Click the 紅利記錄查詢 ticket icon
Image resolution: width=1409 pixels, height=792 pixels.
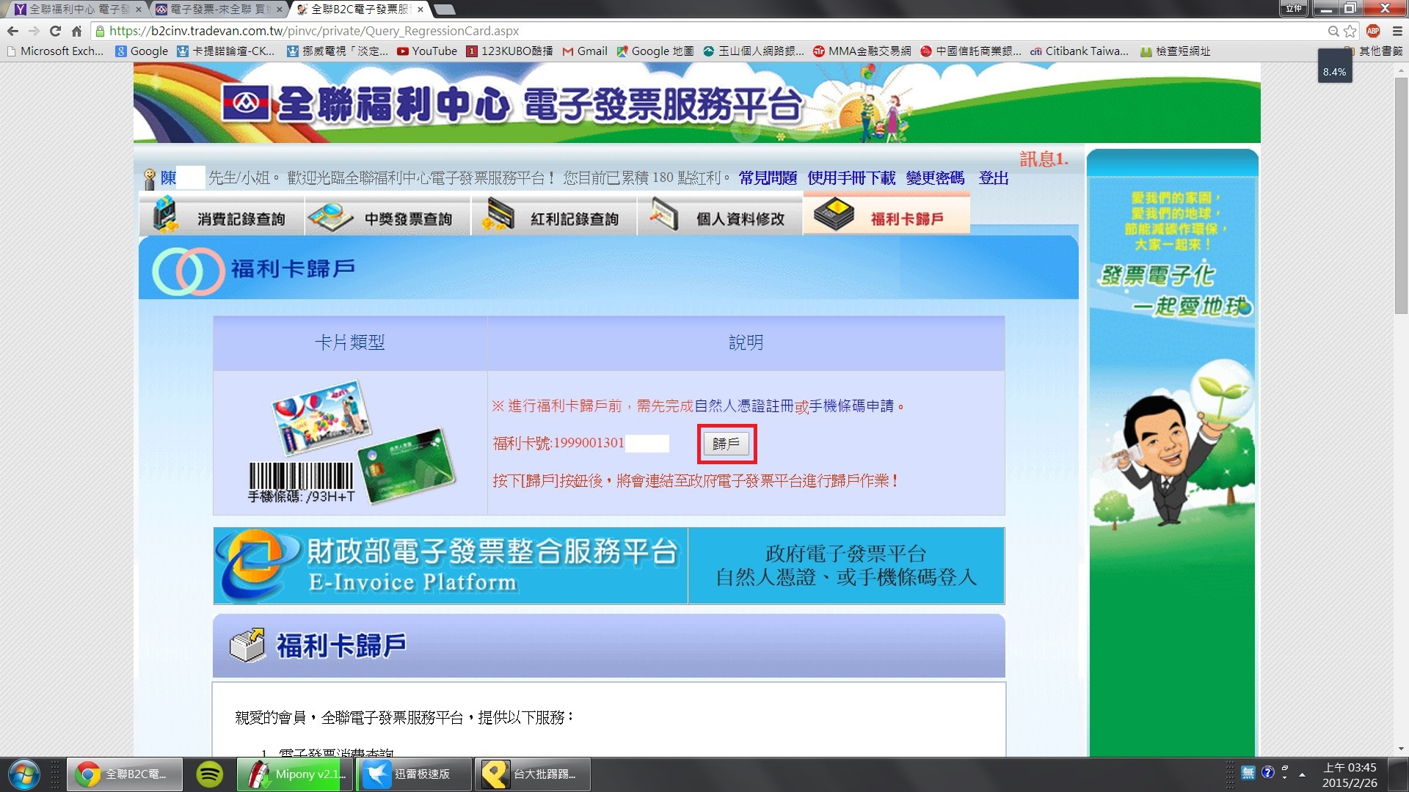tap(498, 215)
